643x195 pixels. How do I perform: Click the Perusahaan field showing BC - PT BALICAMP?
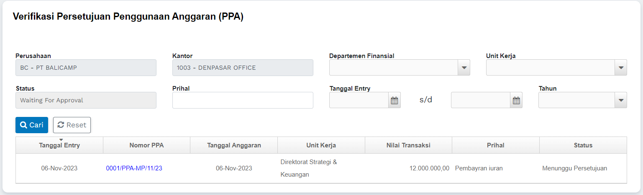tap(86, 68)
